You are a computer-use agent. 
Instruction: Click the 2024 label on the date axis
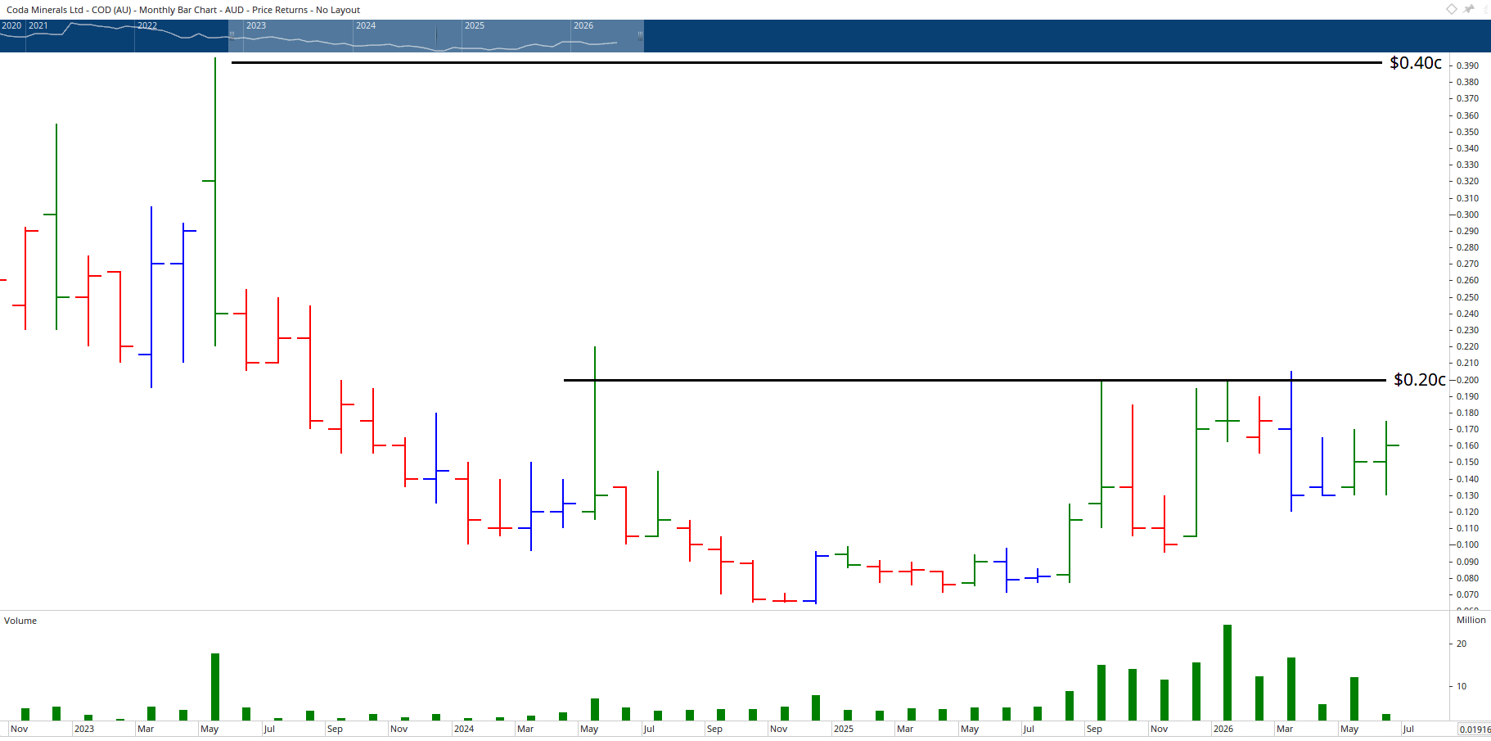pyautogui.click(x=464, y=729)
